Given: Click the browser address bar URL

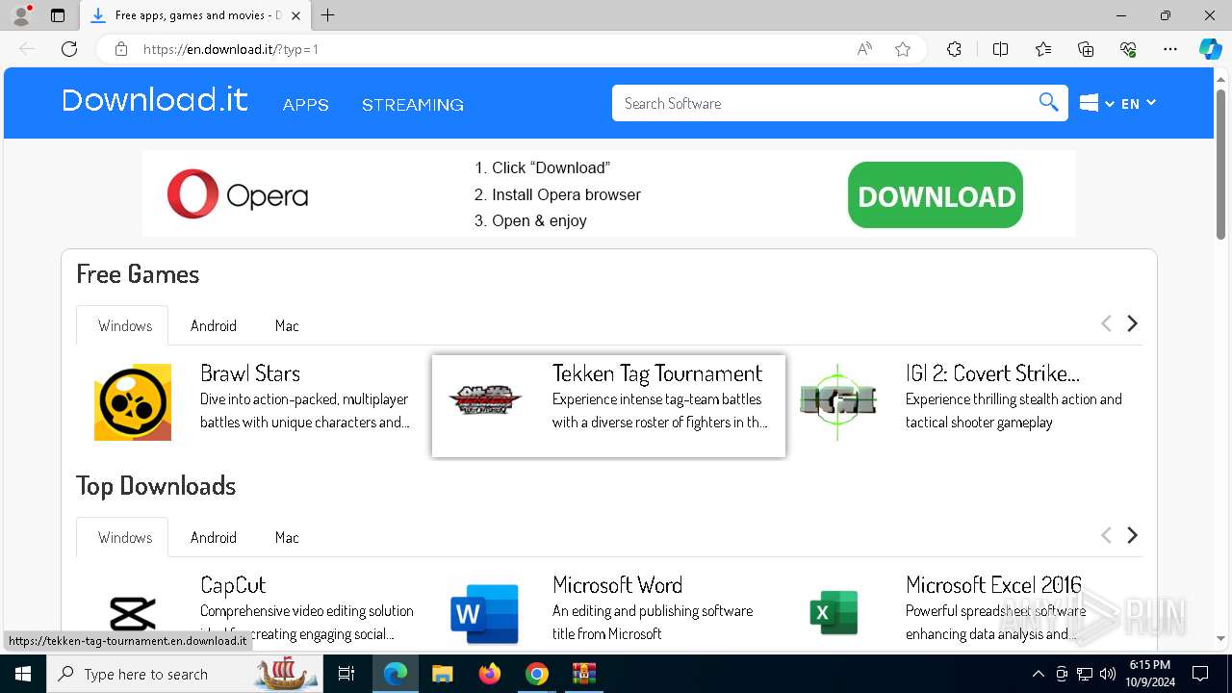Looking at the screenshot, I should [x=231, y=49].
